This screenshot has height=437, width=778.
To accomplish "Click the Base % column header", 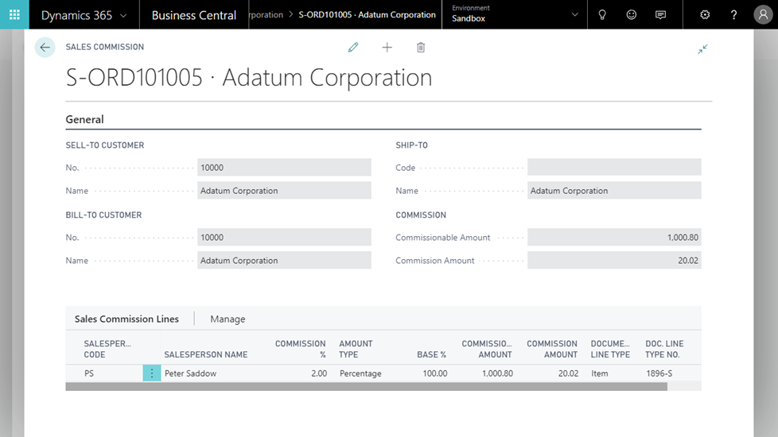I will (431, 354).
